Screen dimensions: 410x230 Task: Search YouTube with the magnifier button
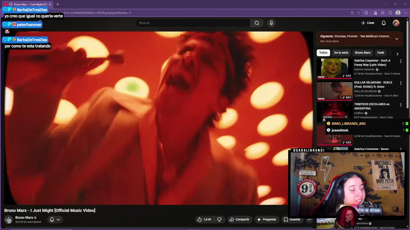[x=257, y=23]
